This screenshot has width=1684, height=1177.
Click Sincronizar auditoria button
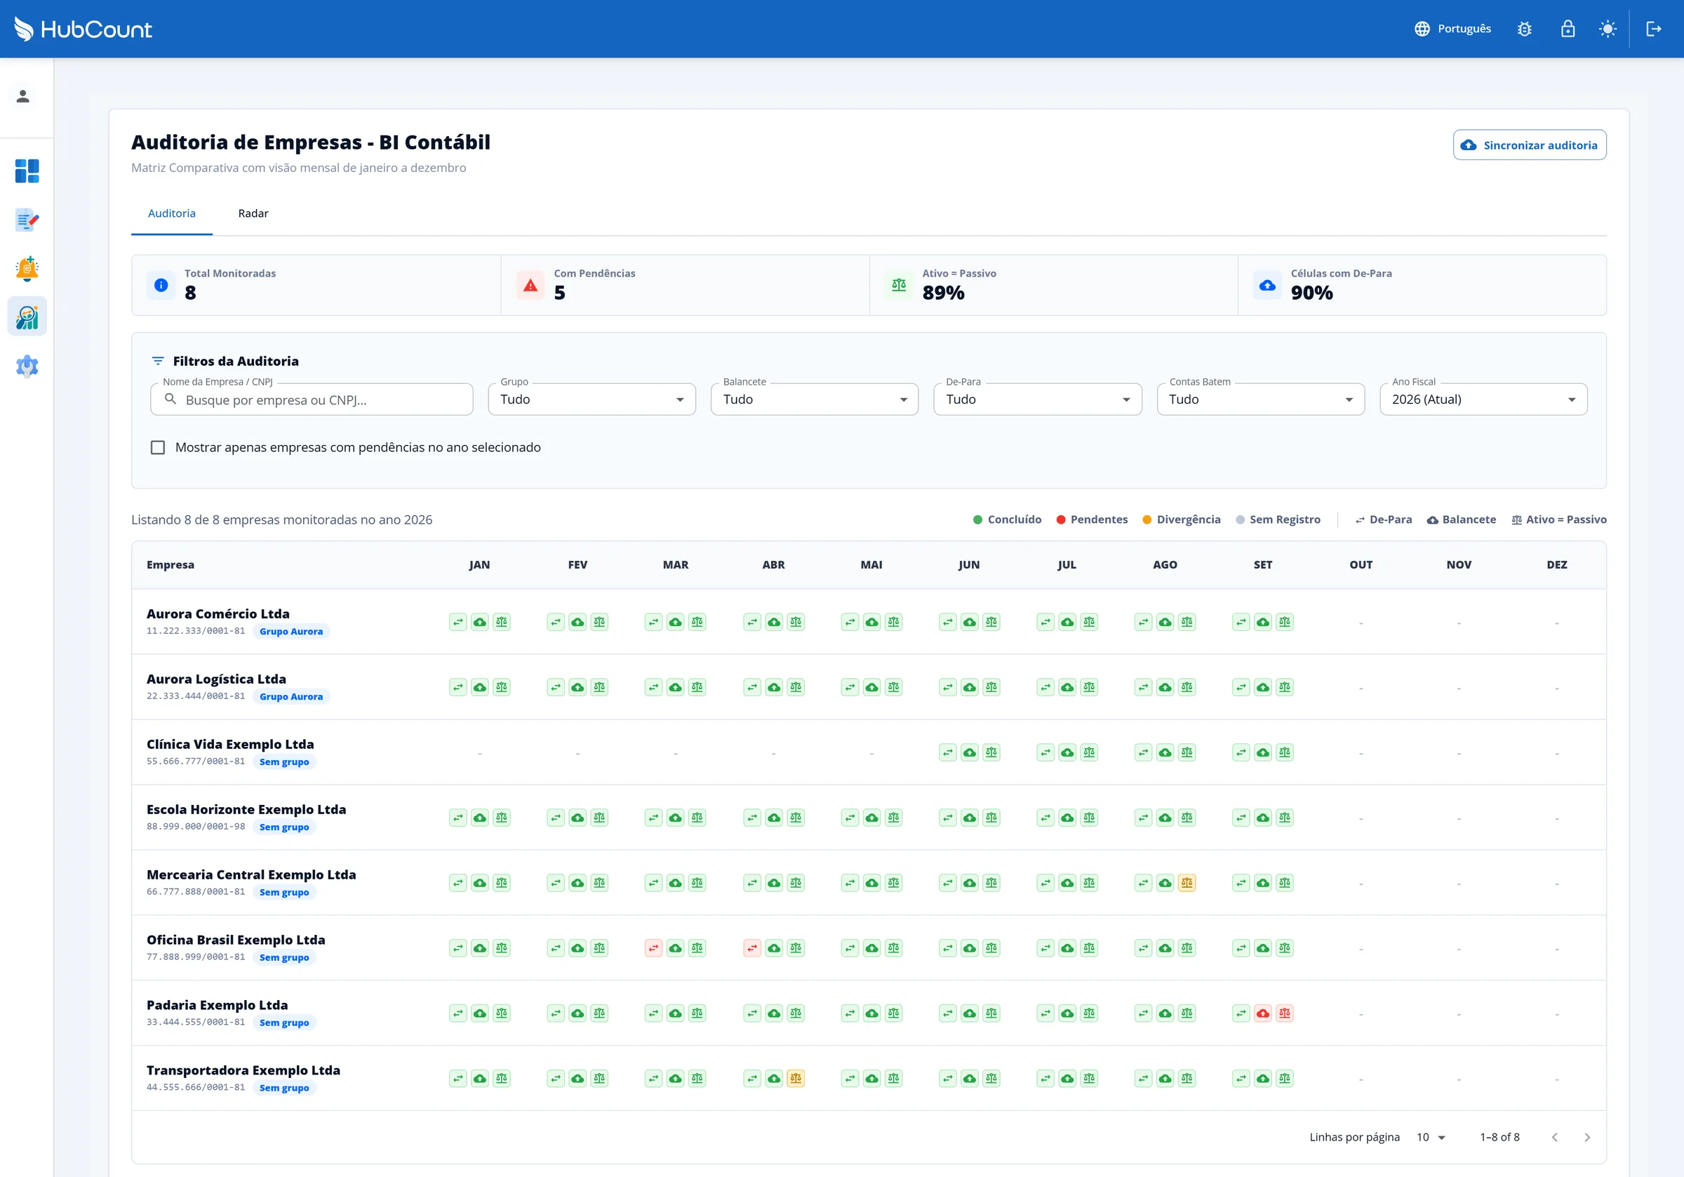(x=1529, y=145)
